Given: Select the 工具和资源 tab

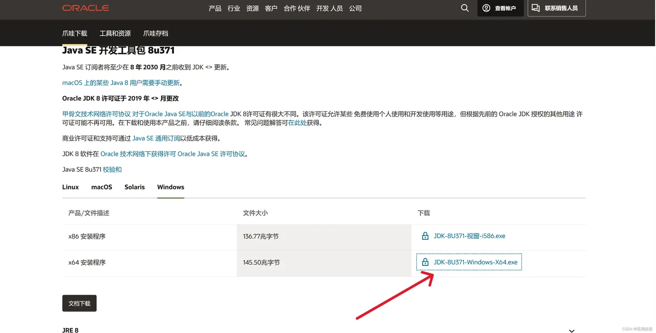Looking at the screenshot, I should (115, 33).
